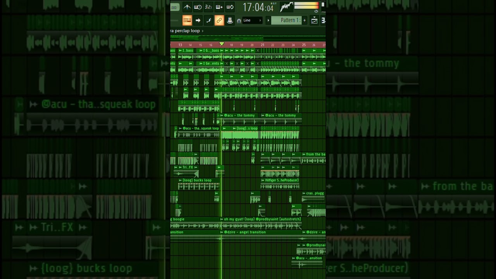
Task: Open the playlist view icon
Action: click(x=314, y=21)
